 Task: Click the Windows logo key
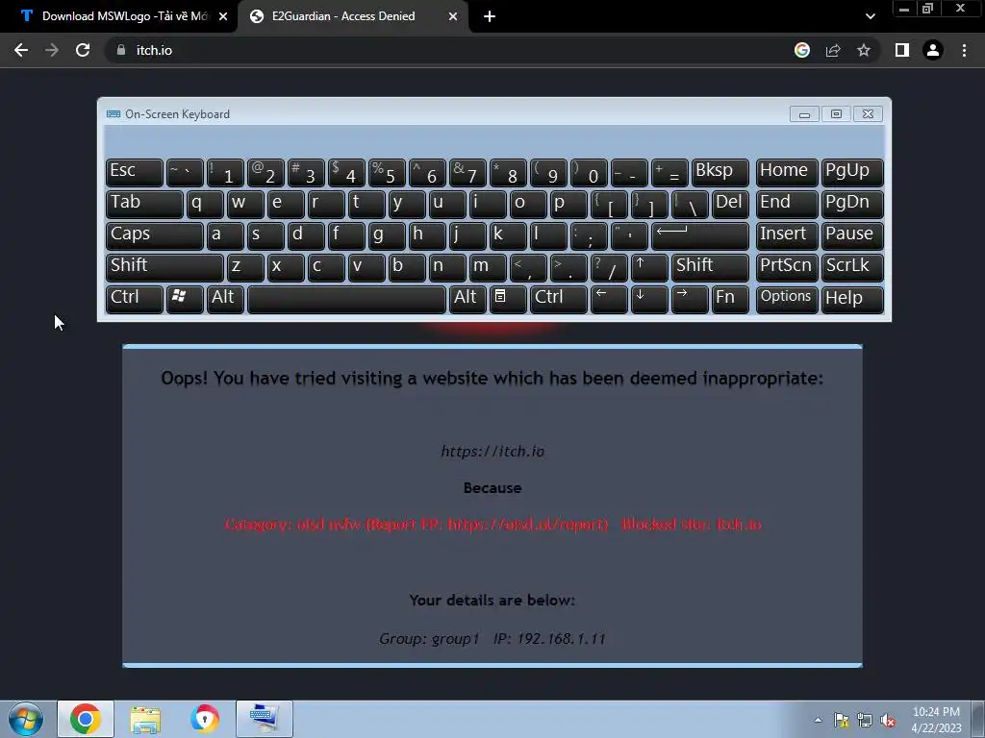[x=185, y=300]
